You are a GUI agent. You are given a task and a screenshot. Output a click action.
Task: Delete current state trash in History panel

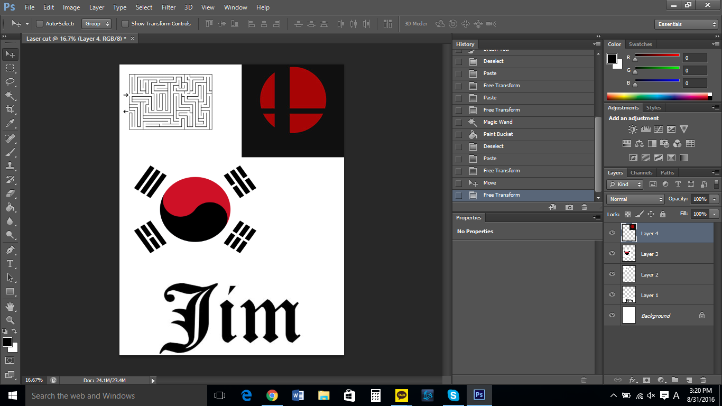click(x=584, y=207)
